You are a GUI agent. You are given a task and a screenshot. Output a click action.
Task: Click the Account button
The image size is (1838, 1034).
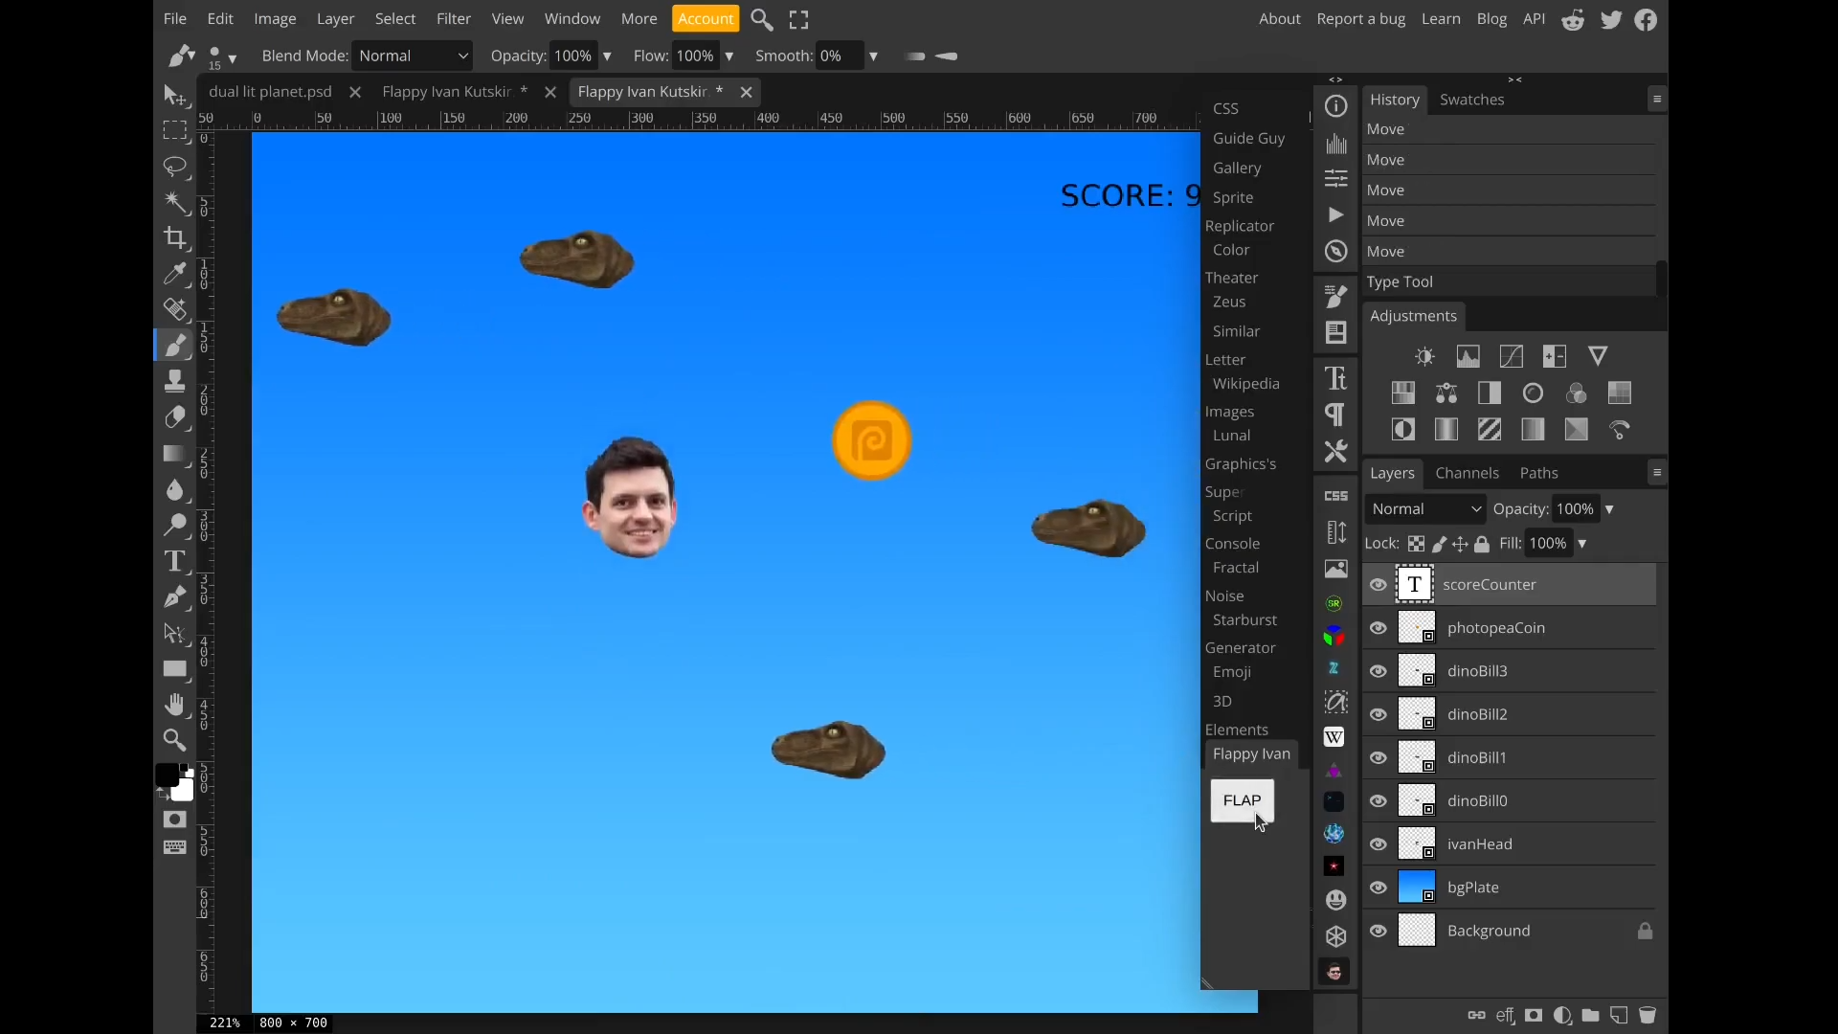click(x=706, y=19)
